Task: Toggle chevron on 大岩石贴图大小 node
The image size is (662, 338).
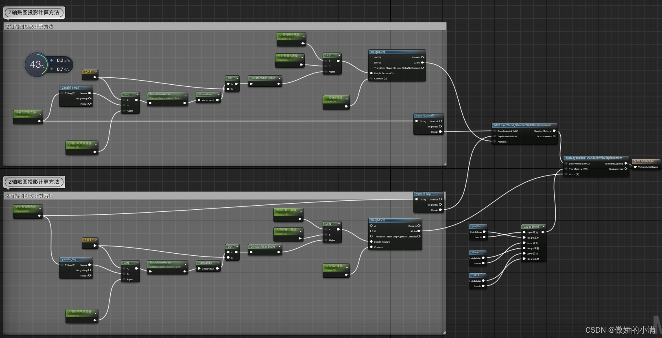Action: click(40, 209)
